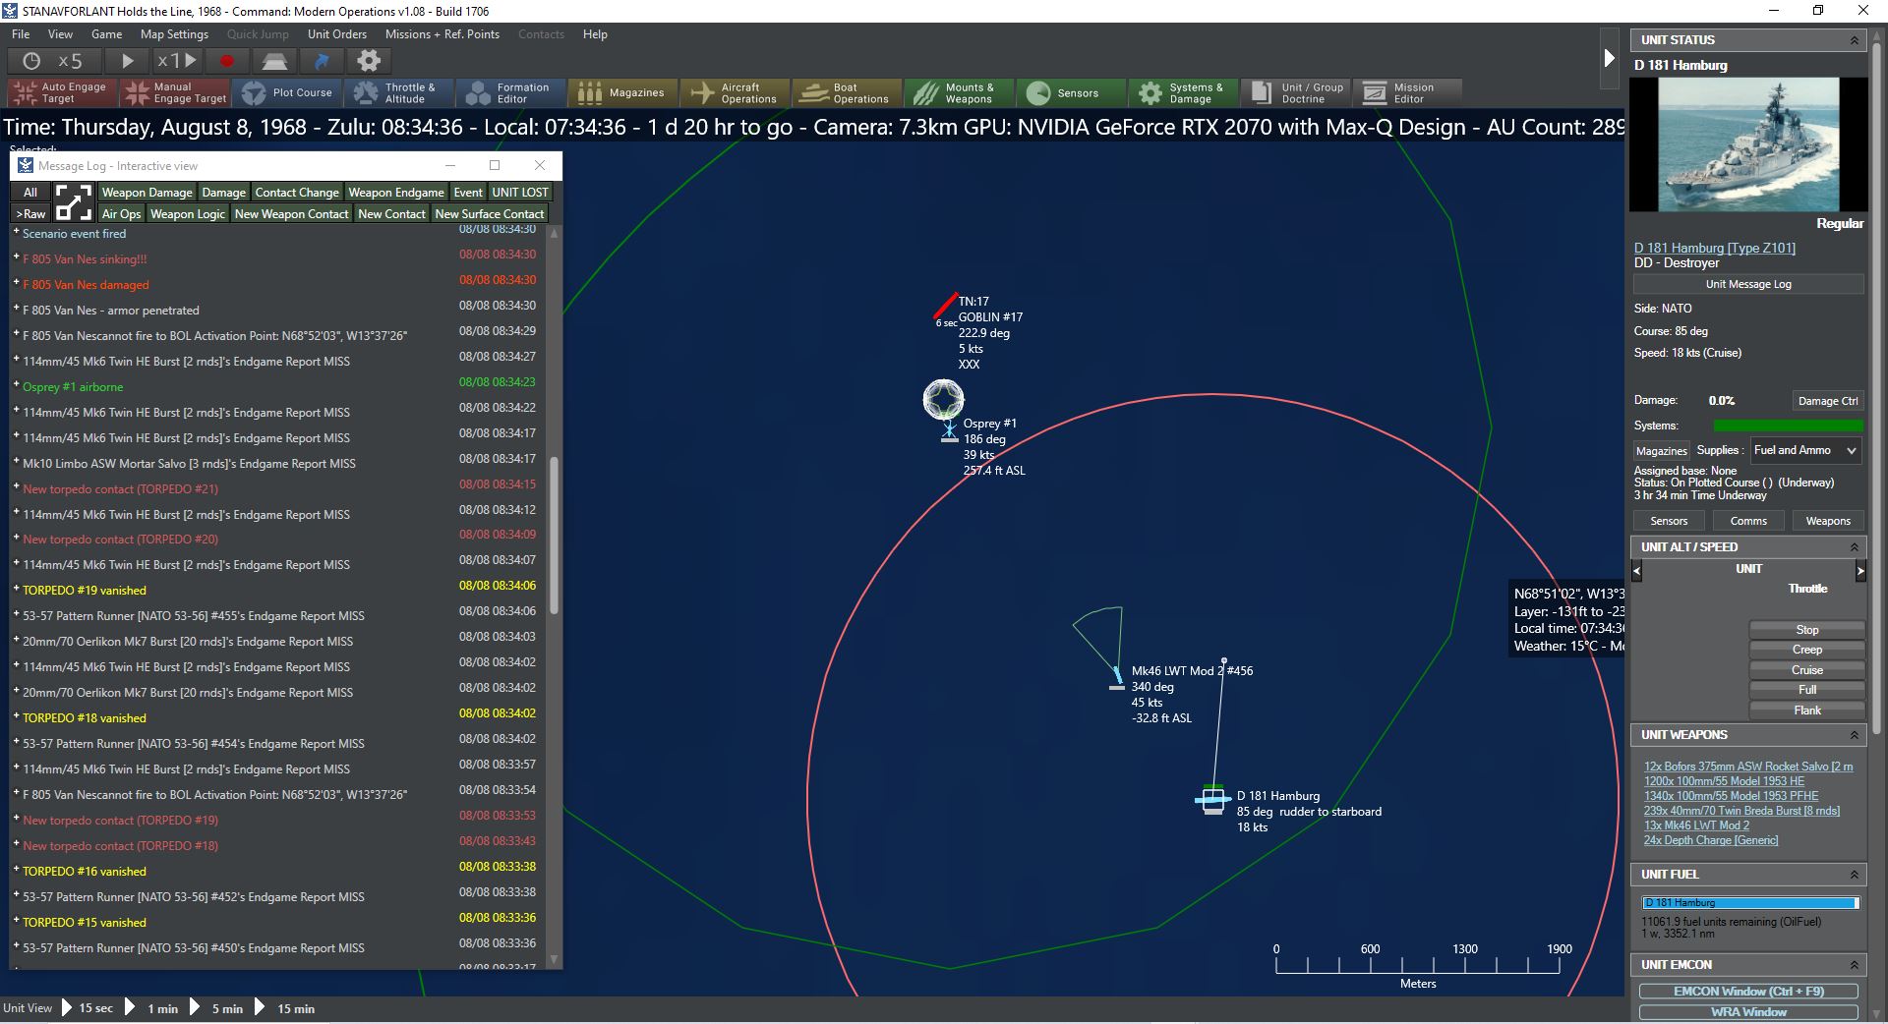The width and height of the screenshot is (1888, 1024).
Task: Select the Osprey #1 aircraft on map
Action: [x=949, y=431]
